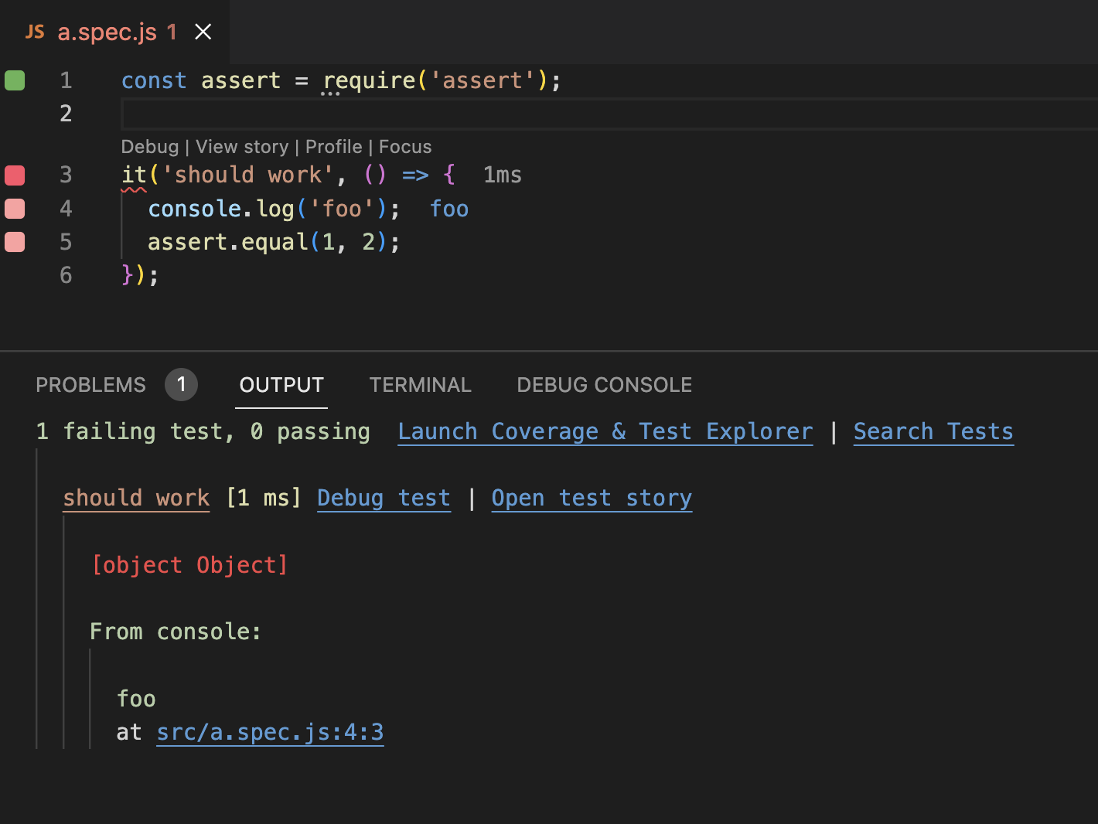This screenshot has width=1098, height=824.
Task: Click the failing test name should work
Action: click(135, 498)
